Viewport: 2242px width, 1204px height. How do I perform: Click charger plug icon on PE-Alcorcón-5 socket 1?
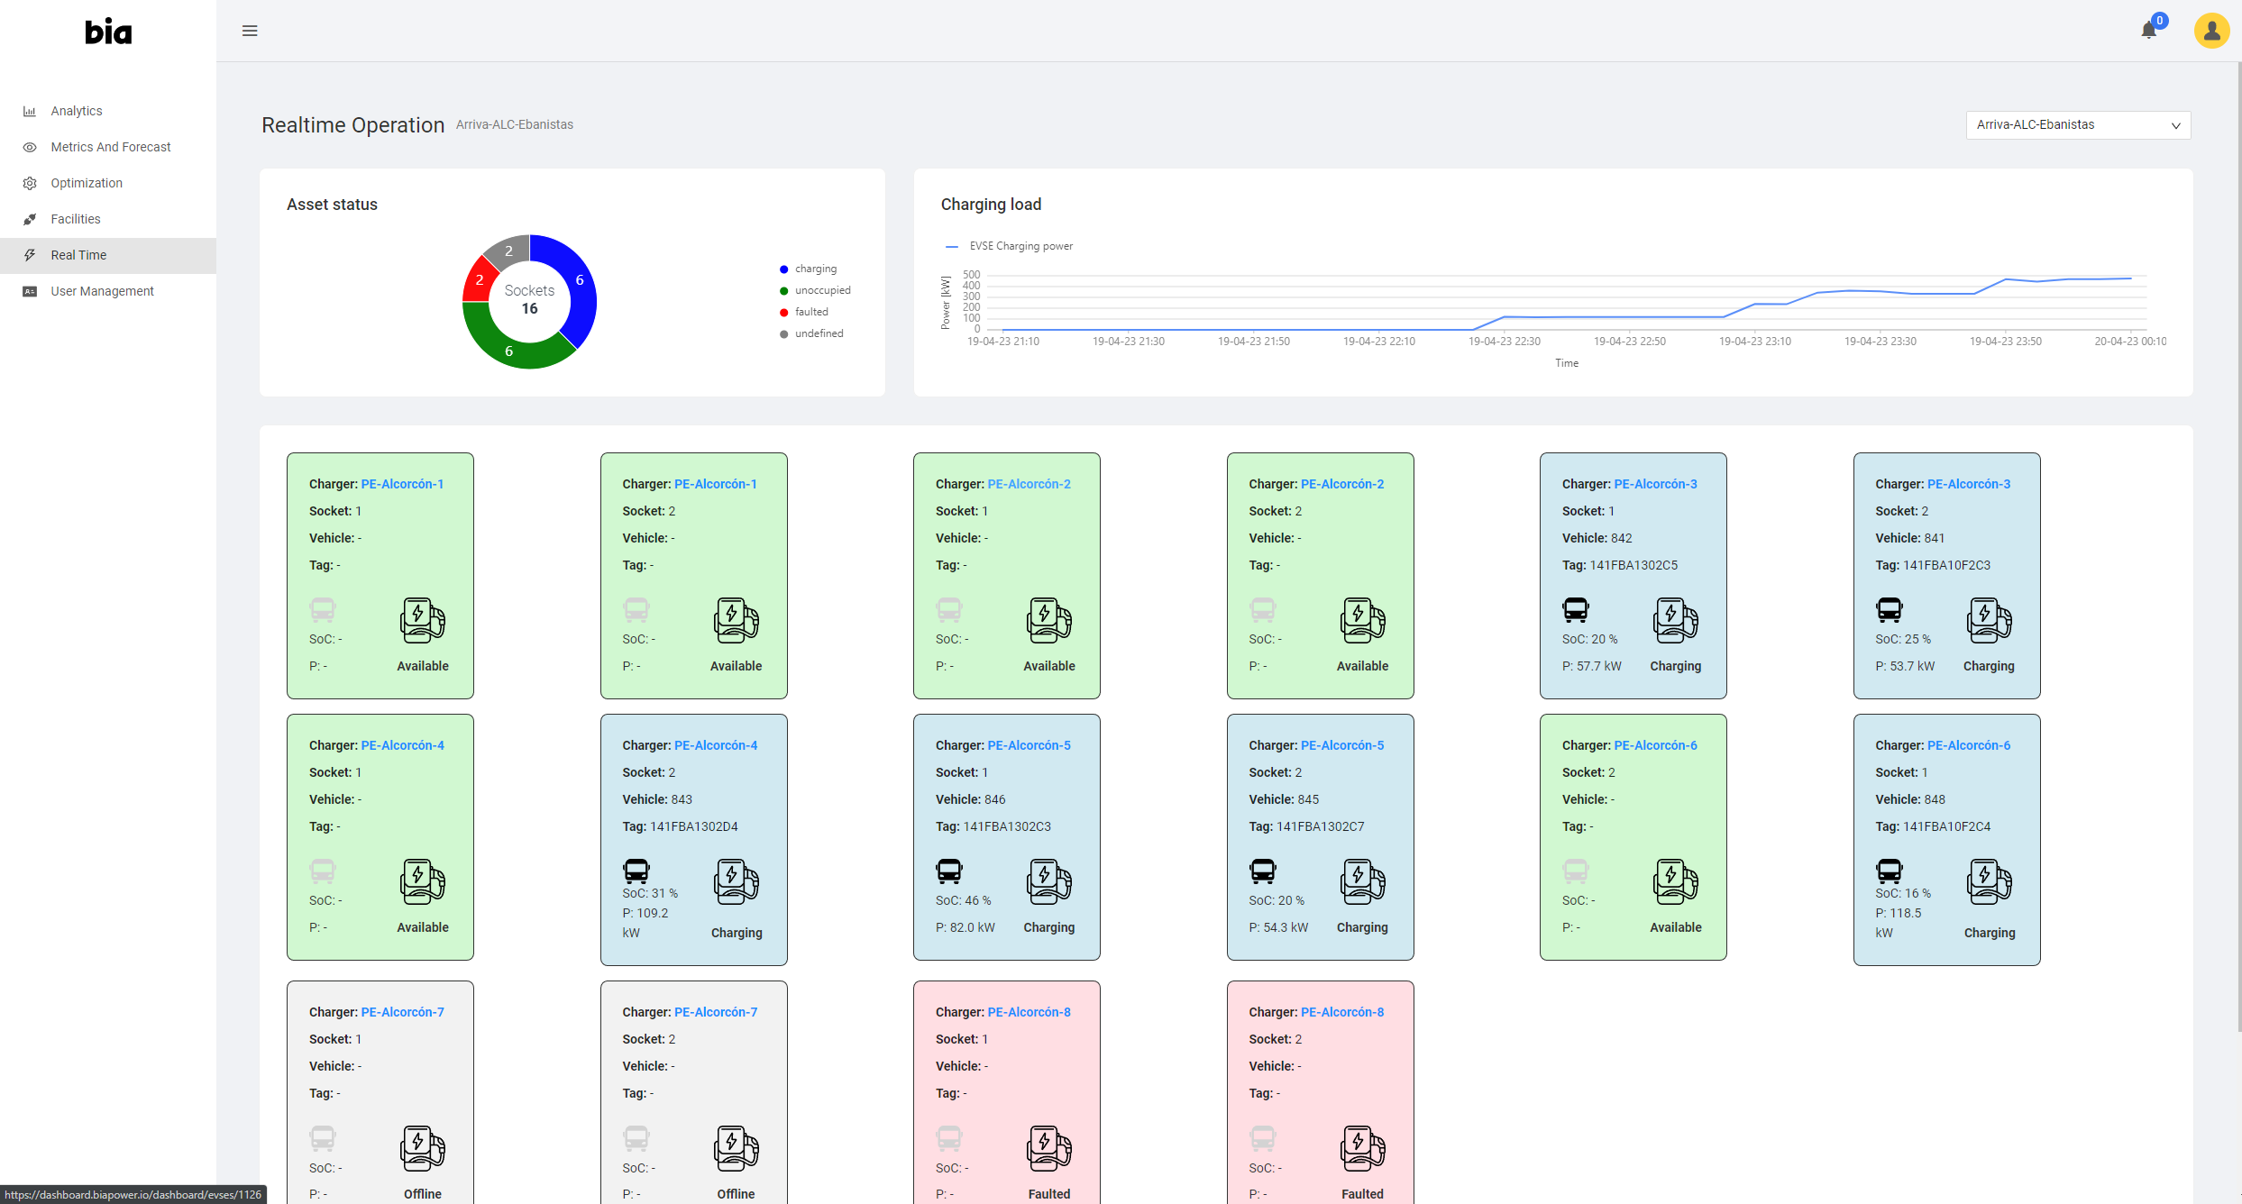(x=1048, y=881)
